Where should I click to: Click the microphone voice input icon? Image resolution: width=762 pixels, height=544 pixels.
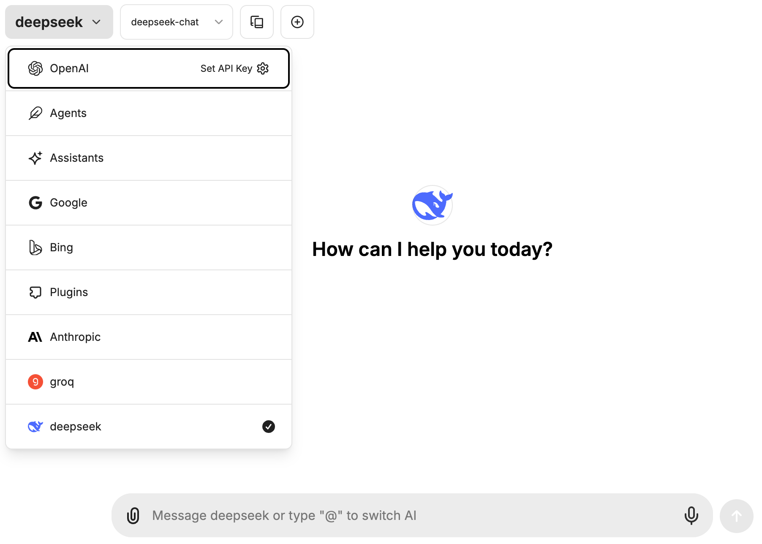point(691,516)
